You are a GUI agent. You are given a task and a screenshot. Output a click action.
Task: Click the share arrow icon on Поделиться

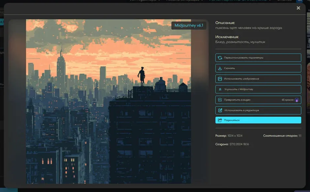[x=220, y=120]
